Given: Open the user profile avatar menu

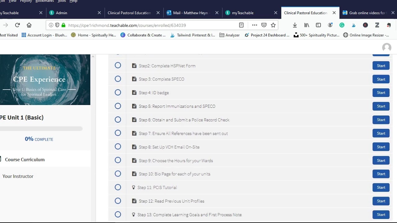Looking at the screenshot, I should (x=386, y=47).
